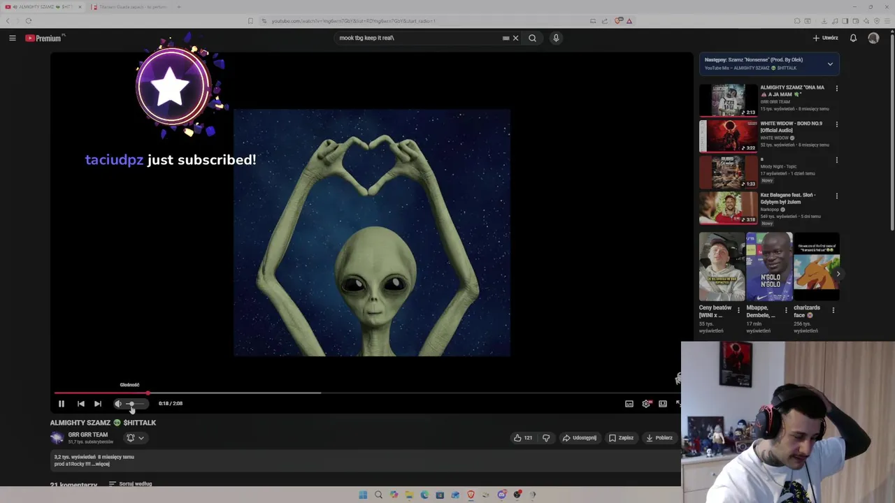This screenshot has height=503, width=895.
Task: Click the fullscreen button
Action: coord(678,403)
